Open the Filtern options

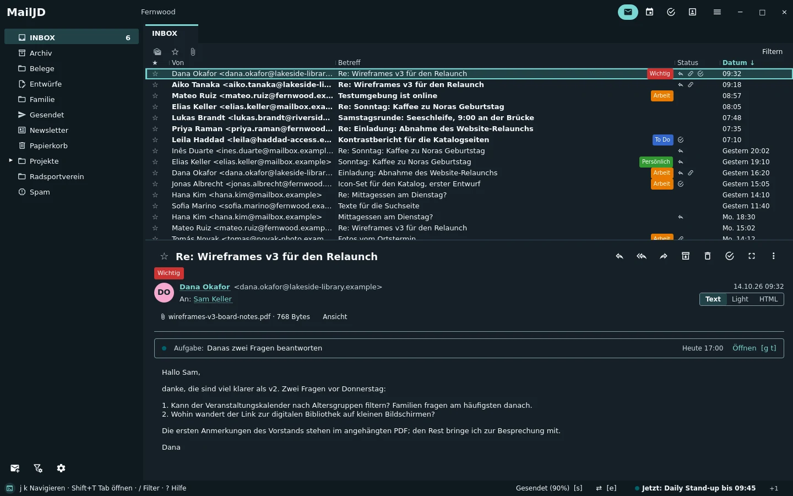pyautogui.click(x=772, y=52)
